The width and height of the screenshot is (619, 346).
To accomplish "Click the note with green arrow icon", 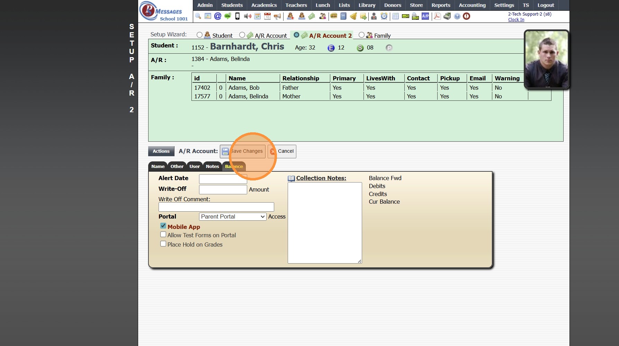I will point(364,16).
